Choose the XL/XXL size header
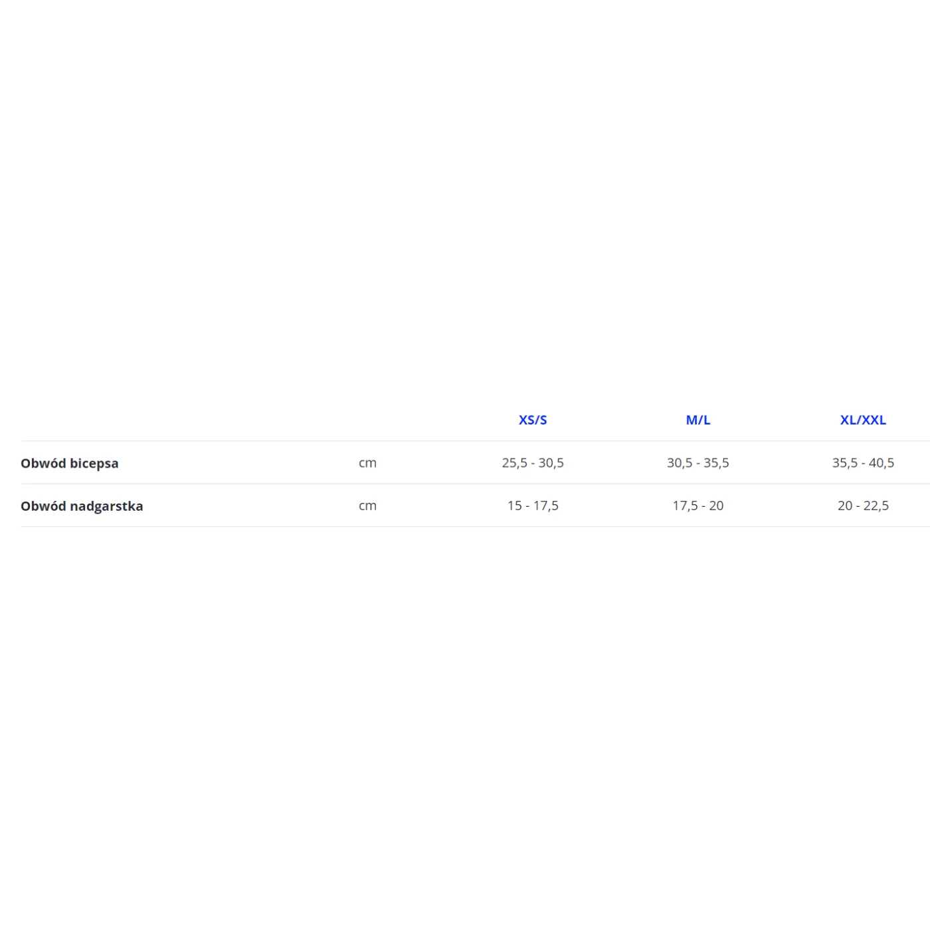Screen dimensions: 930x930 click(x=863, y=420)
